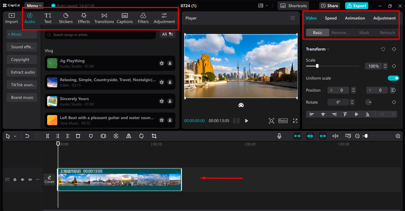Toggle visibility of the video track

(x=22, y=179)
